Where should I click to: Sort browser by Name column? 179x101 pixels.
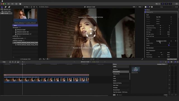click(25, 26)
